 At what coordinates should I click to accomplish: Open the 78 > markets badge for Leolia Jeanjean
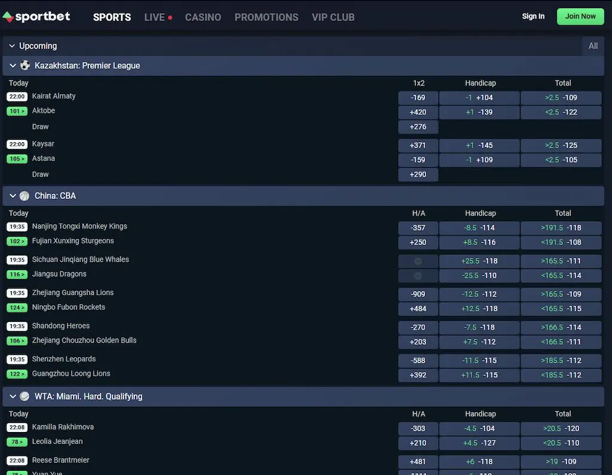(17, 442)
